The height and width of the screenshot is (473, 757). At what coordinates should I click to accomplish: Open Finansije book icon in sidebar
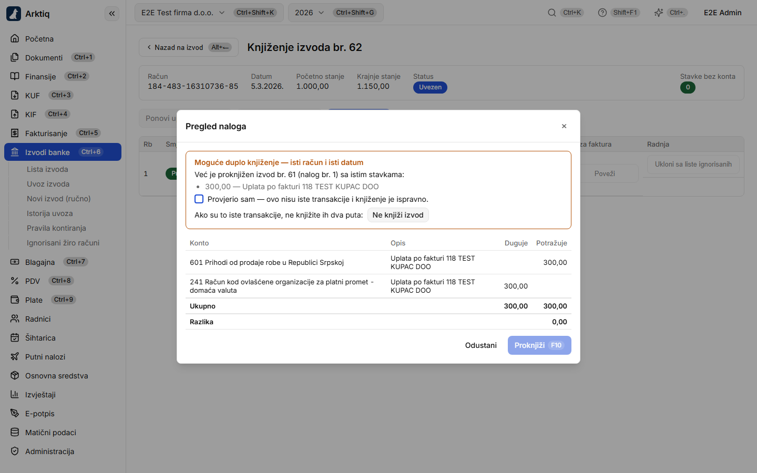pyautogui.click(x=15, y=76)
